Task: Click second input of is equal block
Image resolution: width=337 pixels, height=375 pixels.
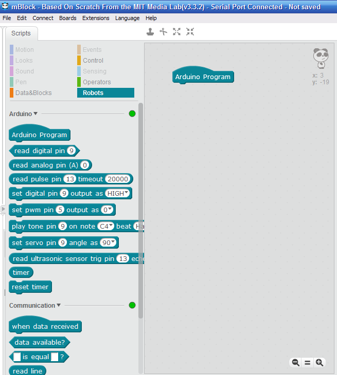Action: [x=55, y=357]
